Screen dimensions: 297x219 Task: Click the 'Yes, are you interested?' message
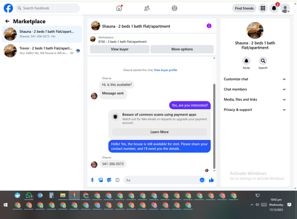[190, 105]
